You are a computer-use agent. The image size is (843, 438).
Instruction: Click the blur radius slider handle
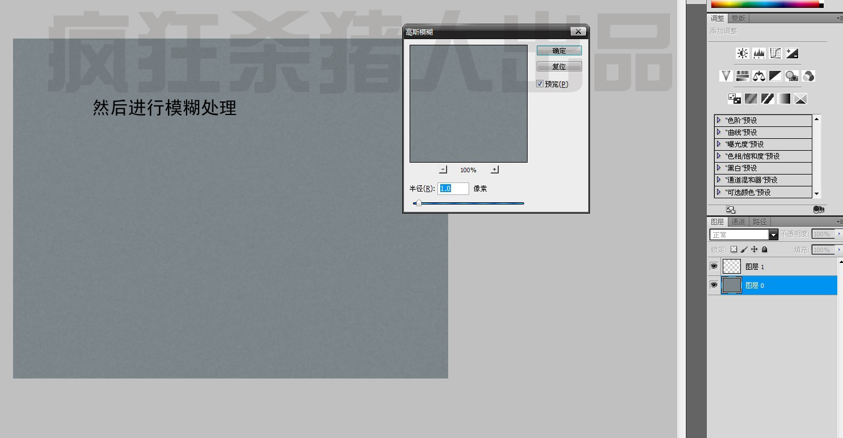419,203
